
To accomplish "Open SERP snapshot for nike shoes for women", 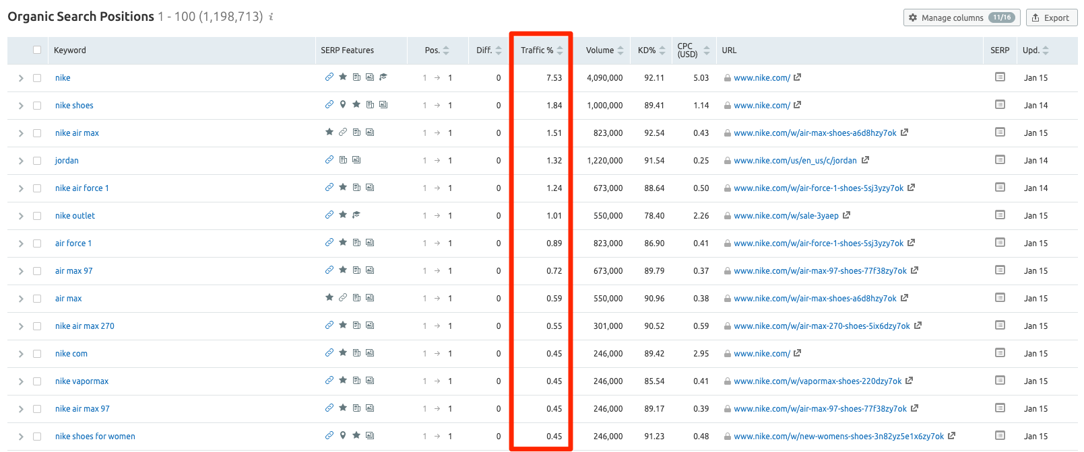I will point(1000,436).
